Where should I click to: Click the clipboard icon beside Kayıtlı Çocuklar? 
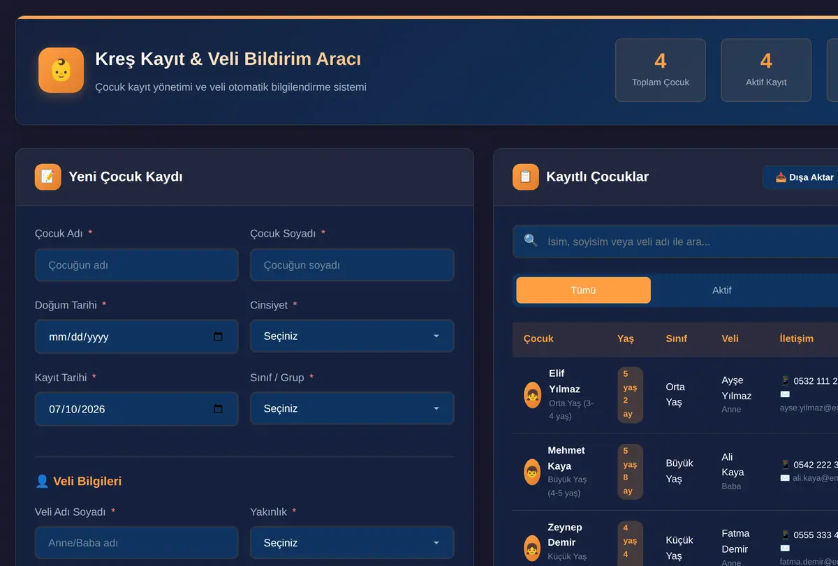pyautogui.click(x=525, y=177)
